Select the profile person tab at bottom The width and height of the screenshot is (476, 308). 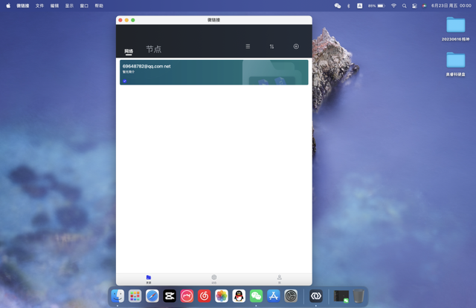(280, 279)
